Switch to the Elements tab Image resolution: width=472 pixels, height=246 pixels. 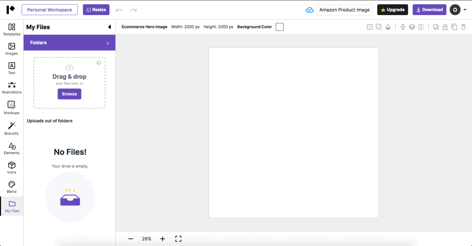coord(11,148)
